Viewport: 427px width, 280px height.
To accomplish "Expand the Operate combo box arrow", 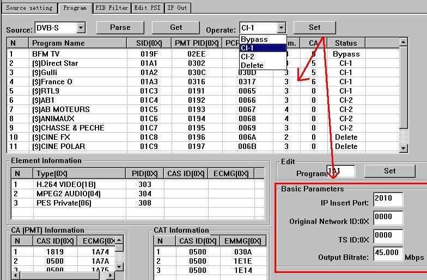I will [281, 28].
